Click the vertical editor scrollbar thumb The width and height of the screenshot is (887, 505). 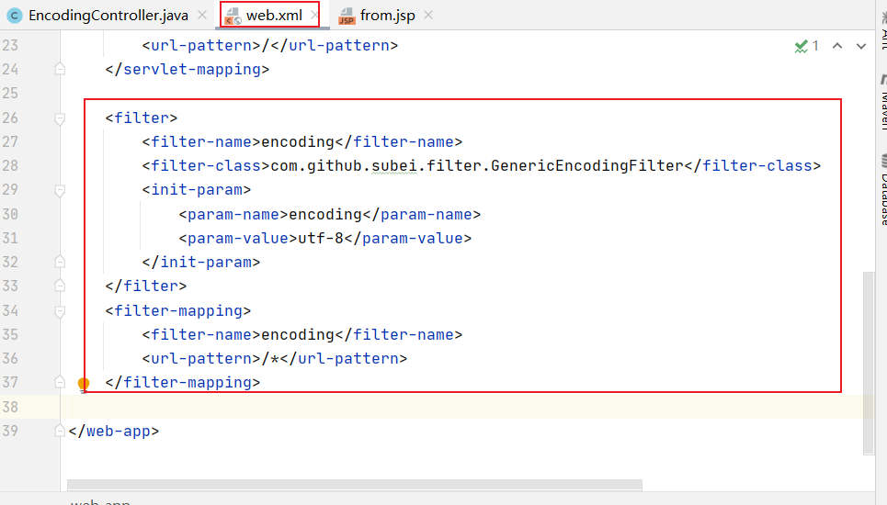tap(869, 363)
